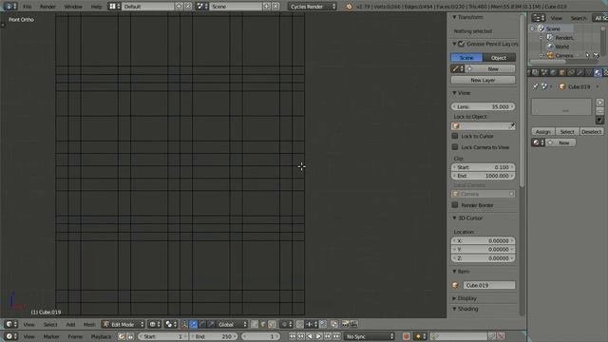This screenshot has width=608, height=342.
Task: Click the New Layer button
Action: pos(483,80)
